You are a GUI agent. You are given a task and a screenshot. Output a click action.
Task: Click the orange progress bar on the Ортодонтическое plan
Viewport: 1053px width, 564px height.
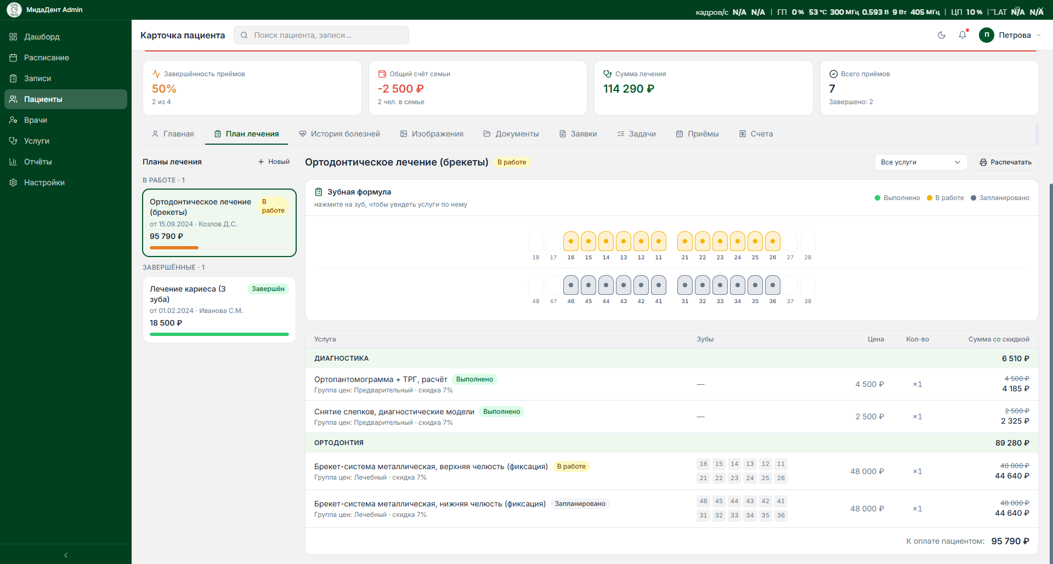(174, 248)
